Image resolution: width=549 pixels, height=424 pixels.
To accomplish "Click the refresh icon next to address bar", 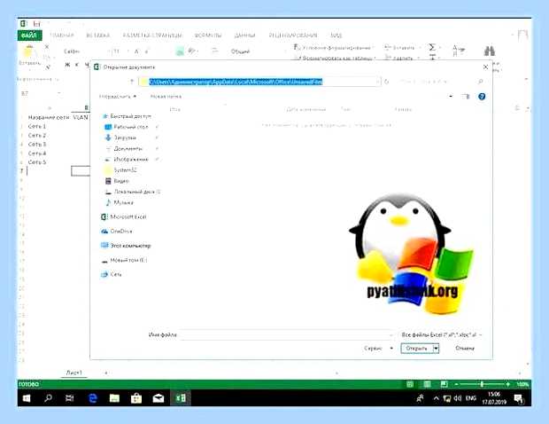I will (x=387, y=82).
